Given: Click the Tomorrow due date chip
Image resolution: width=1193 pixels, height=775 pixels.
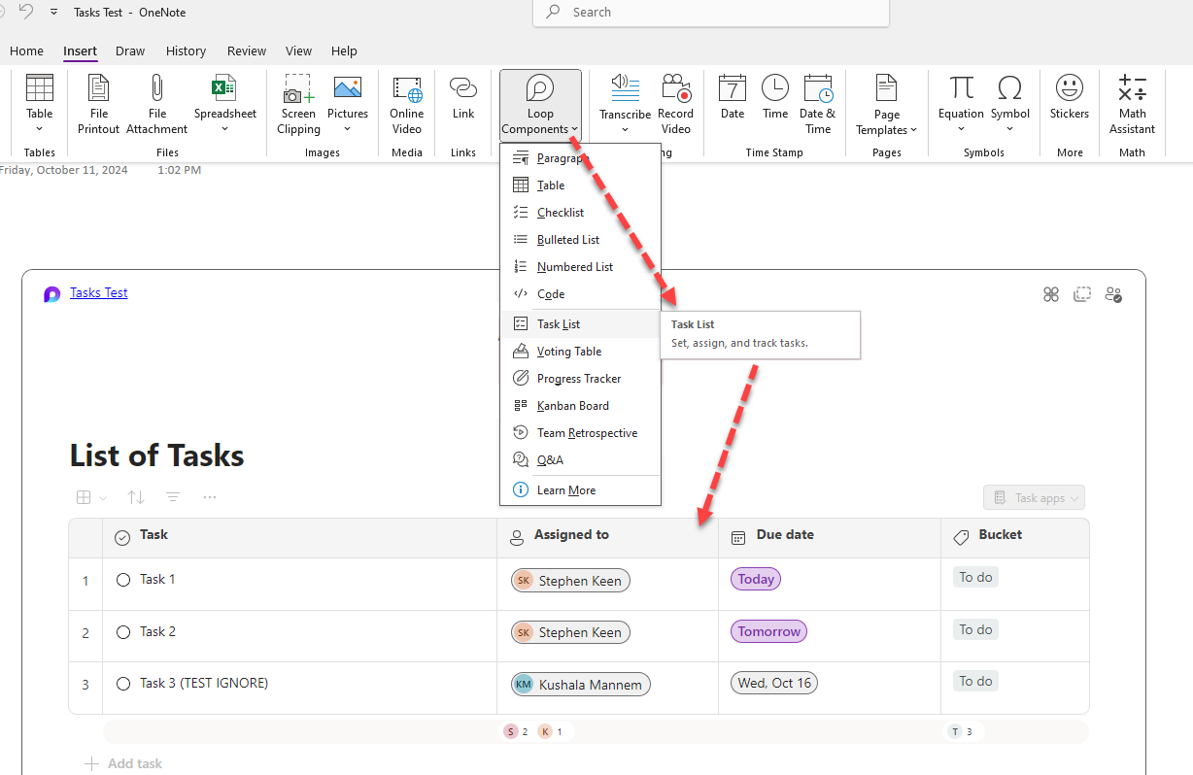Looking at the screenshot, I should 768,631.
